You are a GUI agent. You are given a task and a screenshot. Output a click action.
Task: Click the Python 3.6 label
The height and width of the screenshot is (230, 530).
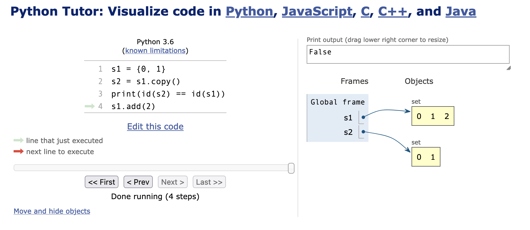click(155, 42)
